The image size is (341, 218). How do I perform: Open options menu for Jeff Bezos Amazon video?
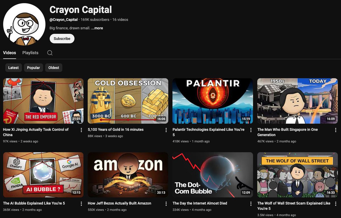166,204
